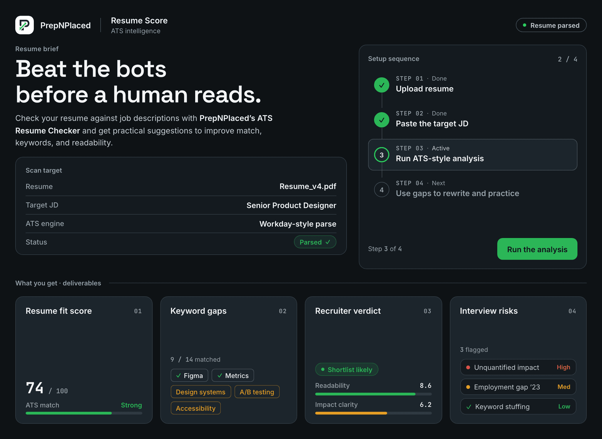Click the A/B testing keyword gap chip
Image resolution: width=602 pixels, height=439 pixels.
click(x=257, y=392)
